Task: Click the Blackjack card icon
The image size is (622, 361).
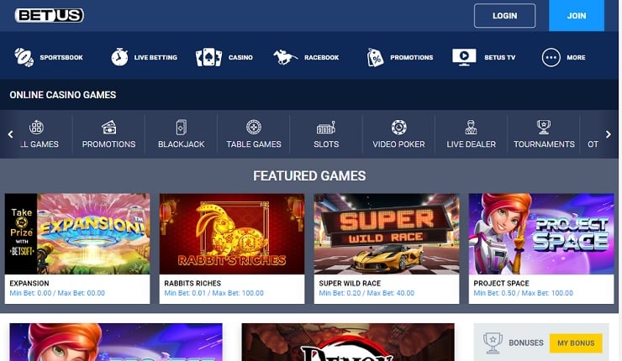Action: pos(182,128)
